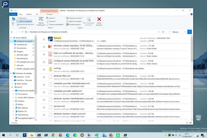
Task: Switch to the Partilhar ribbon tab
Action: 29,14
